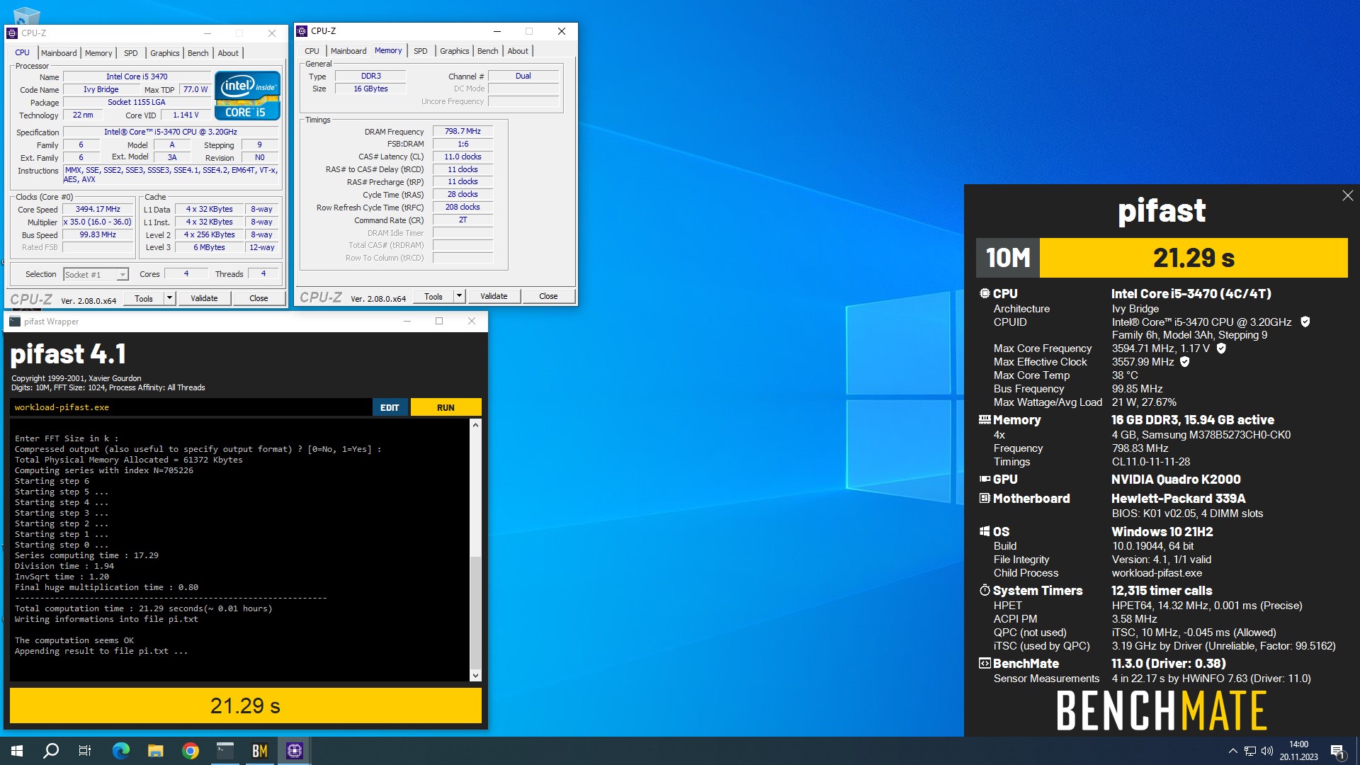Open BenchMate app from taskbar
Image resolution: width=1360 pixels, height=765 pixels.
click(x=260, y=751)
